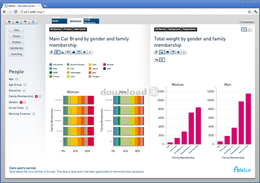The width and height of the screenshot is (260, 183).
Task: Switch the left chart to table view
Action: (79, 52)
